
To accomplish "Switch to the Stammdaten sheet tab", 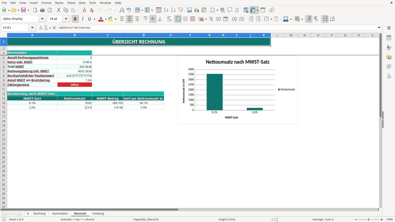I will (60, 213).
